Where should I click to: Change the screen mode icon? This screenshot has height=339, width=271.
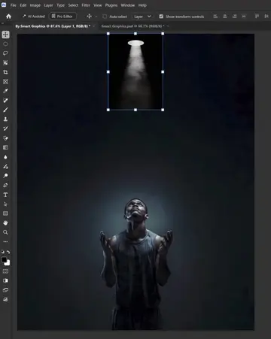tap(5, 290)
